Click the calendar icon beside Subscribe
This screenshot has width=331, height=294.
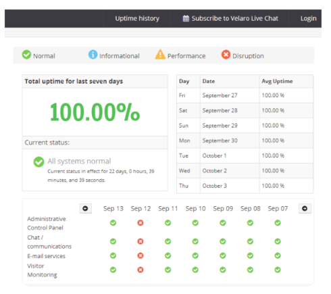click(x=186, y=18)
